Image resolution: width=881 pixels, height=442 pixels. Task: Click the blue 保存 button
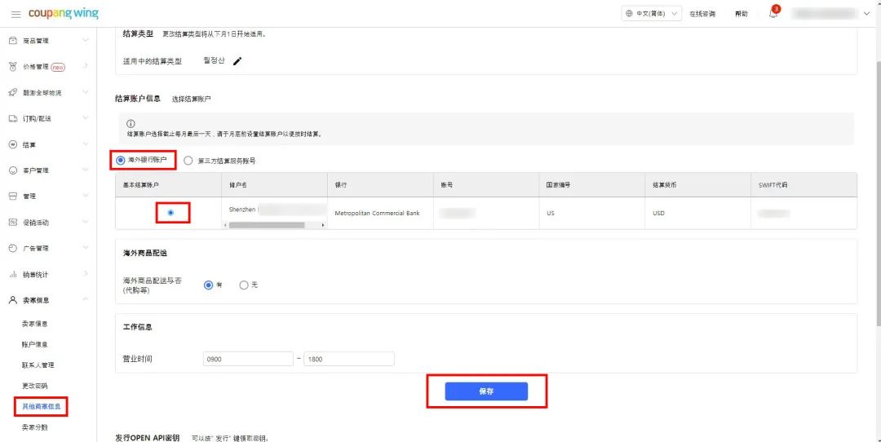(x=486, y=391)
